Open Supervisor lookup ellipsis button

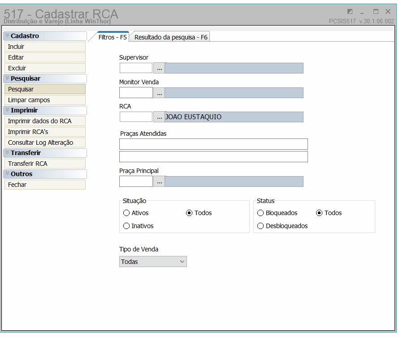click(x=159, y=68)
